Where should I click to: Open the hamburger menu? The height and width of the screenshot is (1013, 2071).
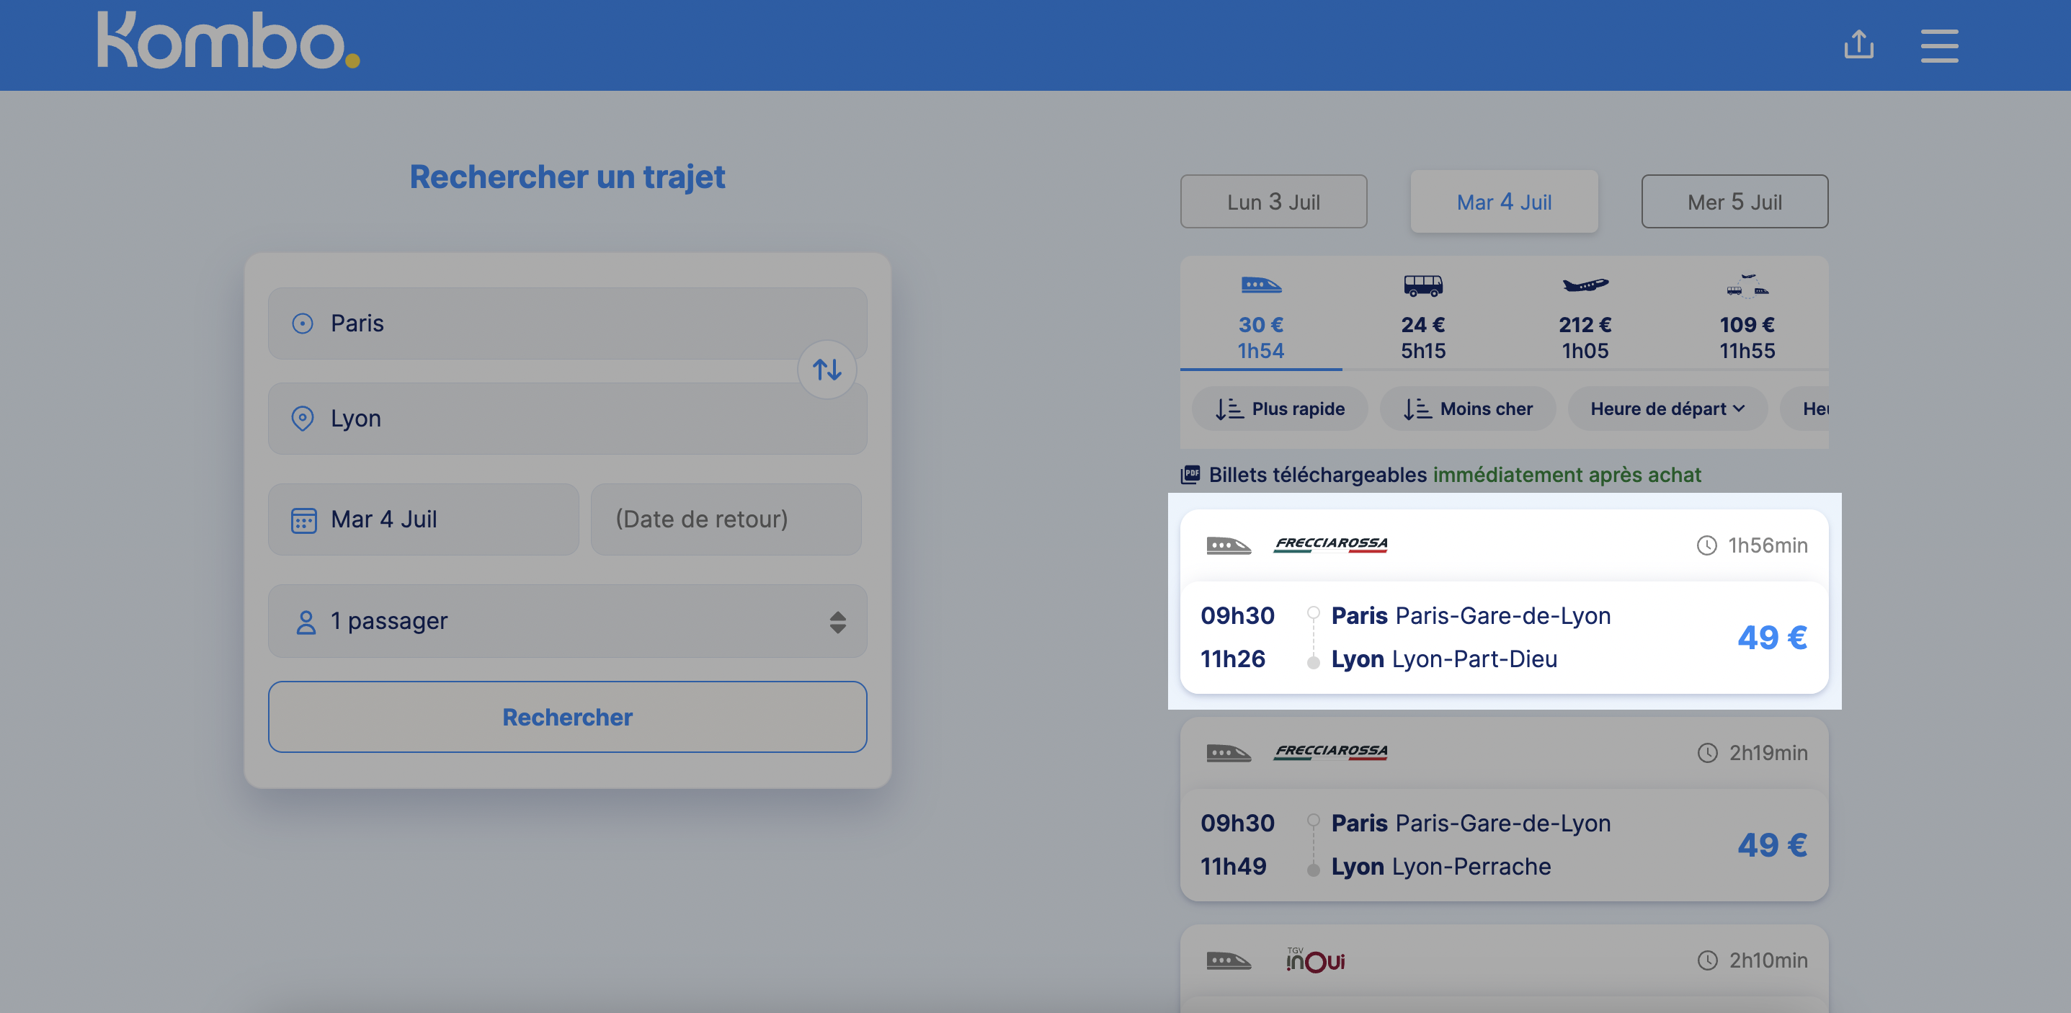click(1938, 45)
